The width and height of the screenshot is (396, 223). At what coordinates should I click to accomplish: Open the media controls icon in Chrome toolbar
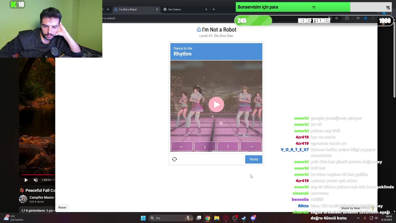[358, 18]
